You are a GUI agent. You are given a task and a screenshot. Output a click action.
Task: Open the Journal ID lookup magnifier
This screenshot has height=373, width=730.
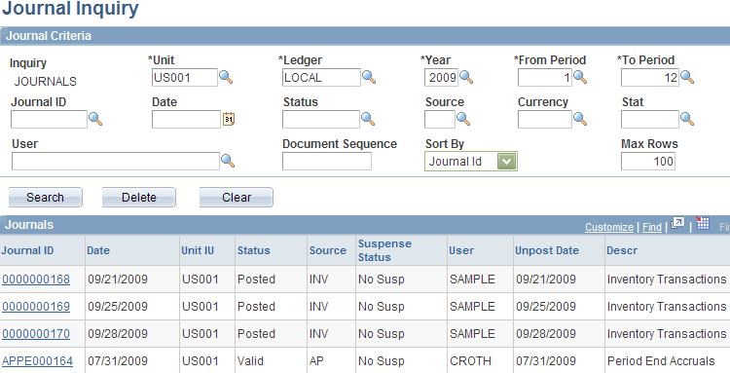tap(95, 119)
